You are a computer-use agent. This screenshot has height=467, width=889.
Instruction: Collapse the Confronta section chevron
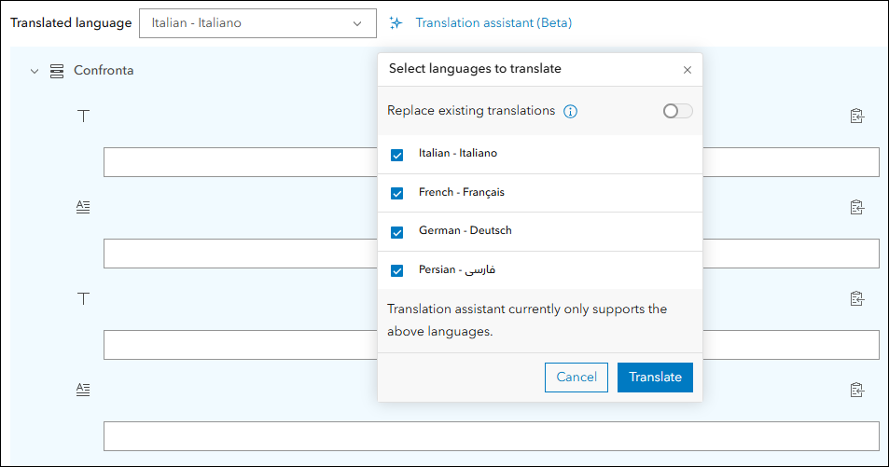tap(35, 71)
